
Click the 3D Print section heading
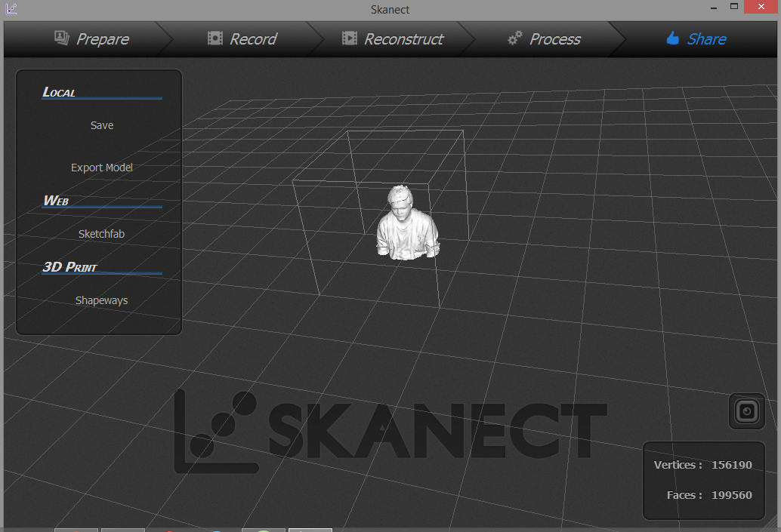(69, 267)
